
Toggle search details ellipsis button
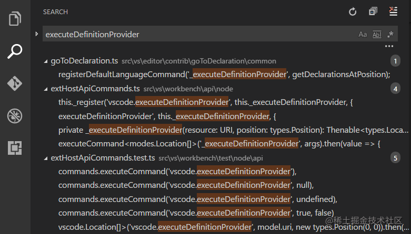click(x=389, y=47)
